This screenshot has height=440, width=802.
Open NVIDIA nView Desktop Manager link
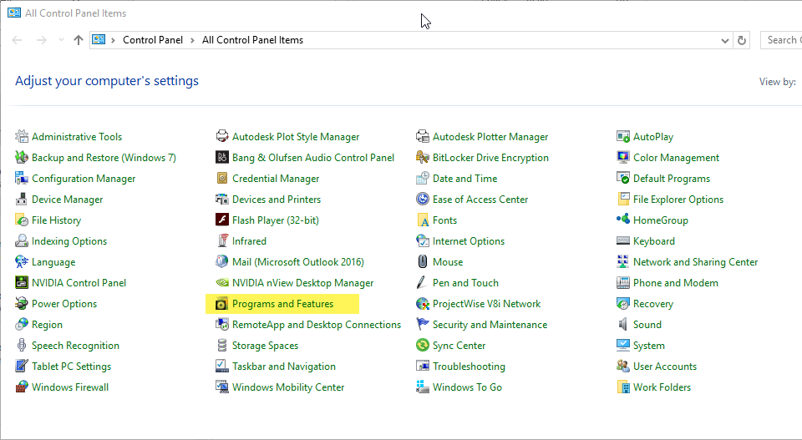pos(302,282)
